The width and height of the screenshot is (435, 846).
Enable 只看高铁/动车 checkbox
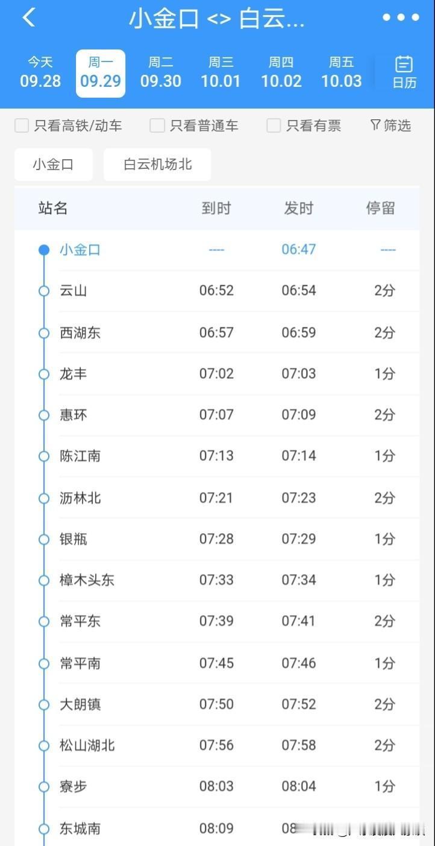[x=22, y=125]
